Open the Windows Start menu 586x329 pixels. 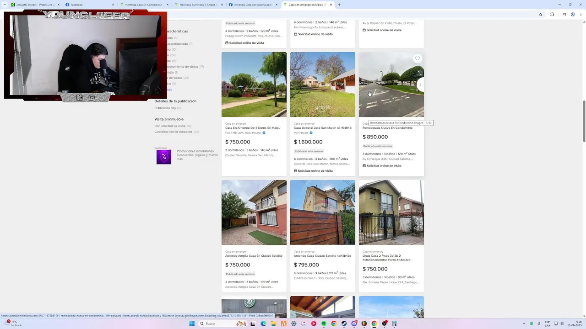tap(192, 324)
